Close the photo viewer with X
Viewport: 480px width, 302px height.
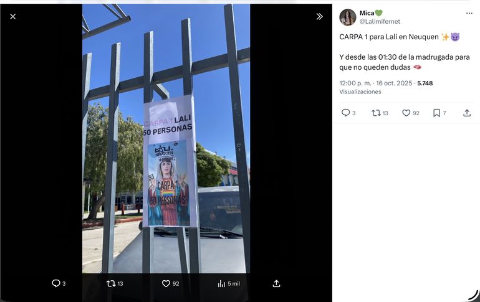point(13,17)
